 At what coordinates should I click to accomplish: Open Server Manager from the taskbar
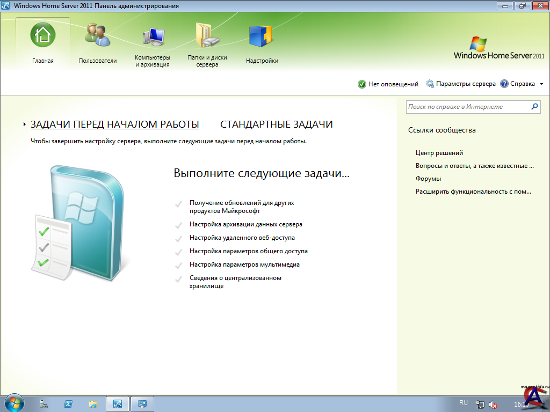(44, 403)
